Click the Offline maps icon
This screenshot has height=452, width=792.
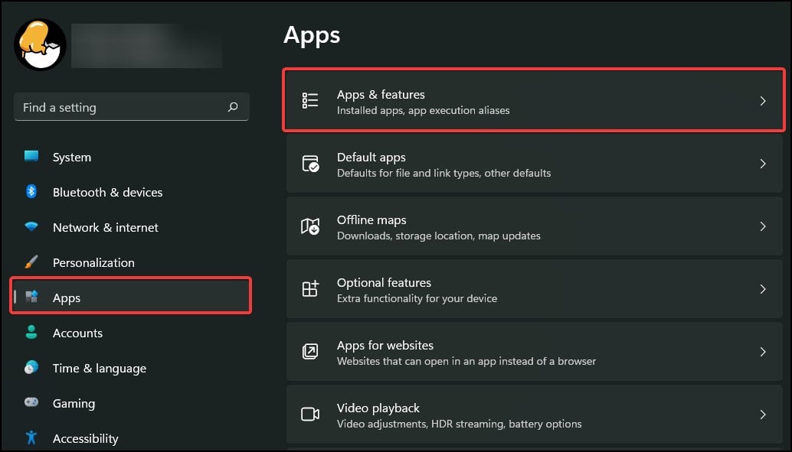tap(310, 226)
